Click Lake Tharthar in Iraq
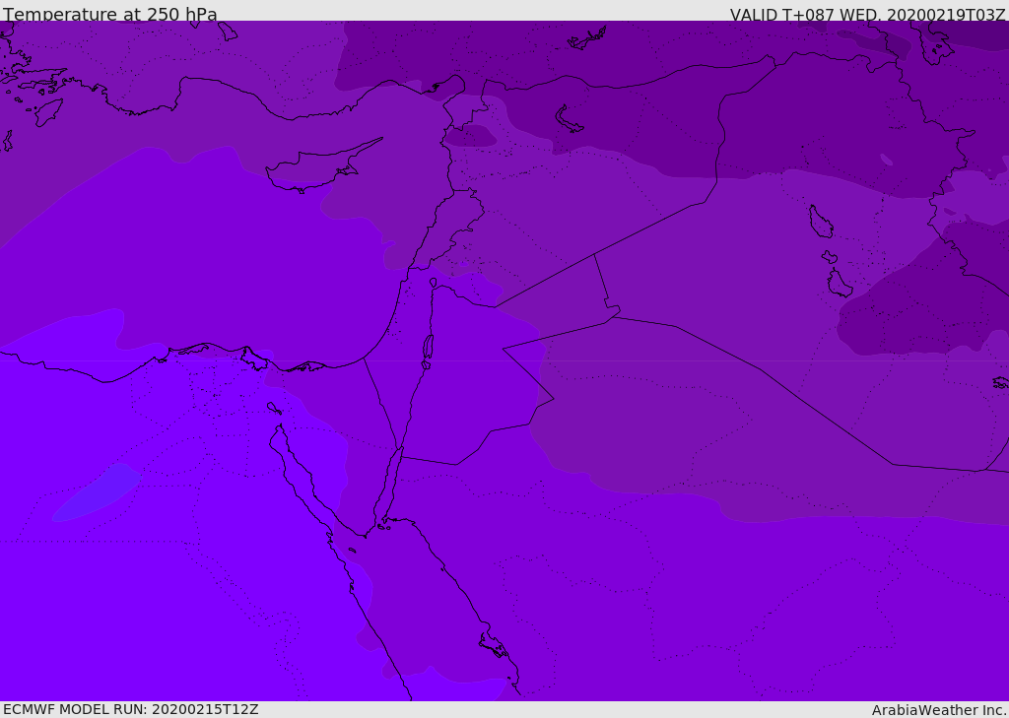Screen dimensions: 1009x718 tap(820, 222)
